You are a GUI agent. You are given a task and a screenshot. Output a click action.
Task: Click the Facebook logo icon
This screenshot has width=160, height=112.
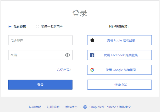(x=92, y=55)
